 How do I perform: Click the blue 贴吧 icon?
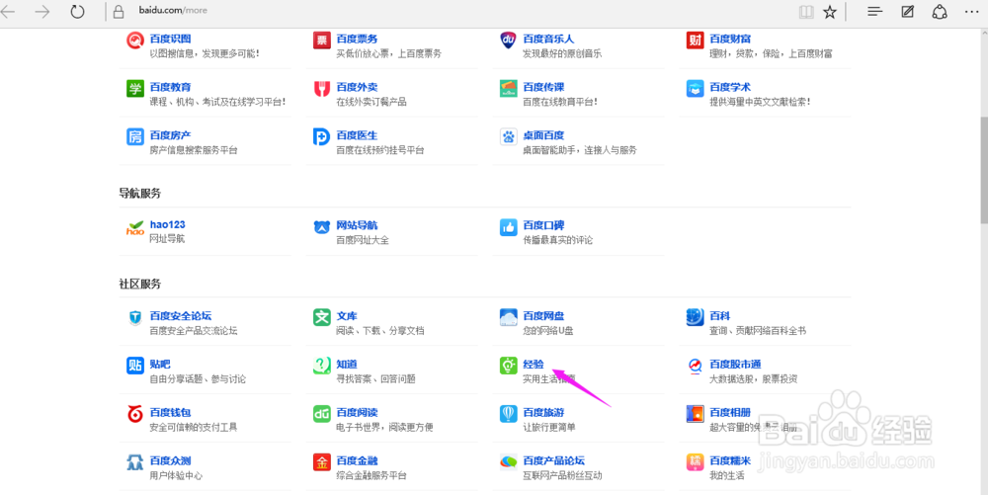[x=134, y=366]
